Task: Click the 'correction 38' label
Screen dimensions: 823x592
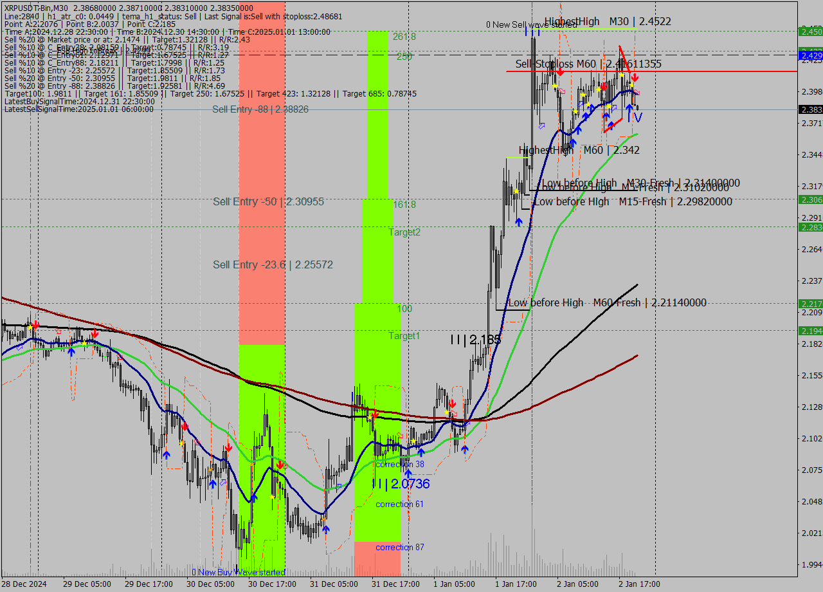Action: coord(400,464)
